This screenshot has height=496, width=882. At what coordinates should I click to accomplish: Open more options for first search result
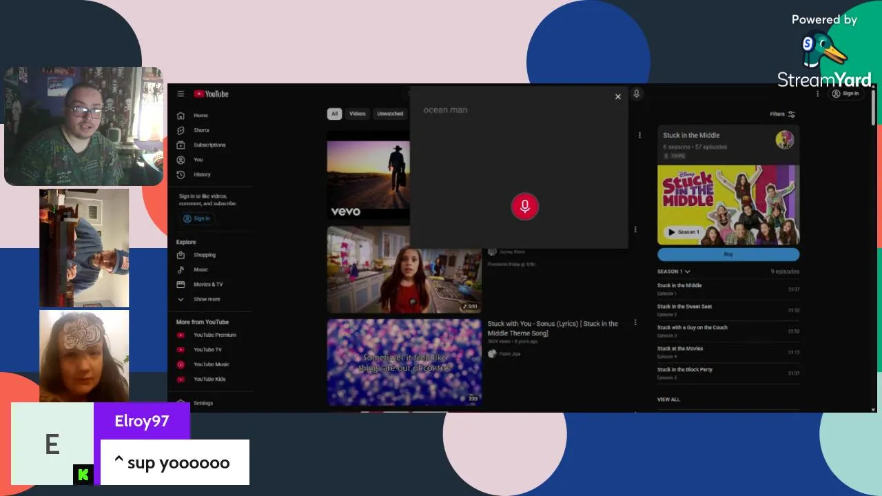click(639, 135)
